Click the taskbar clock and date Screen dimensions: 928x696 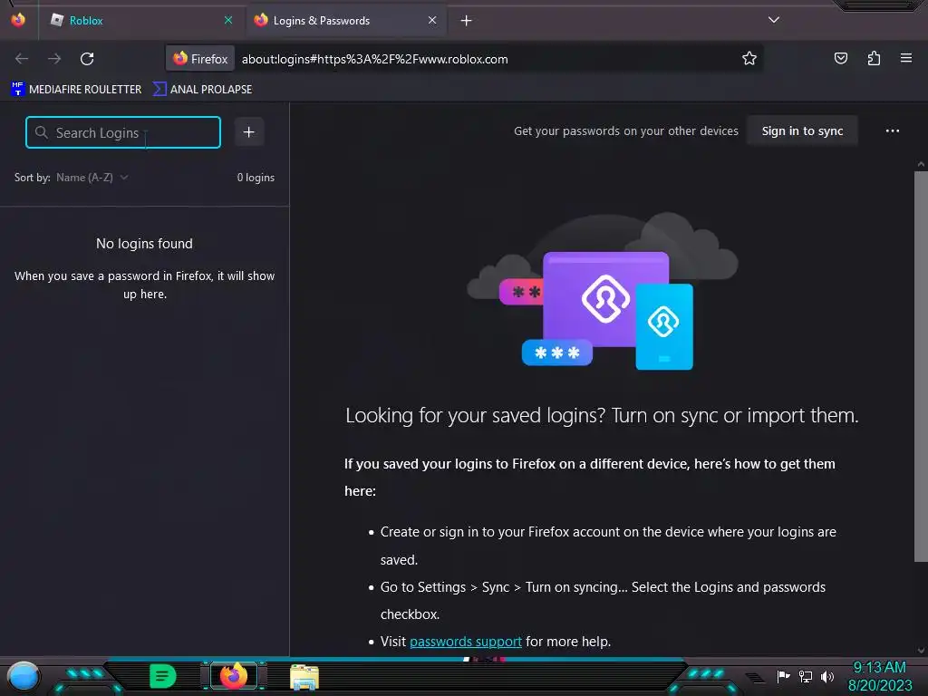[880, 676]
